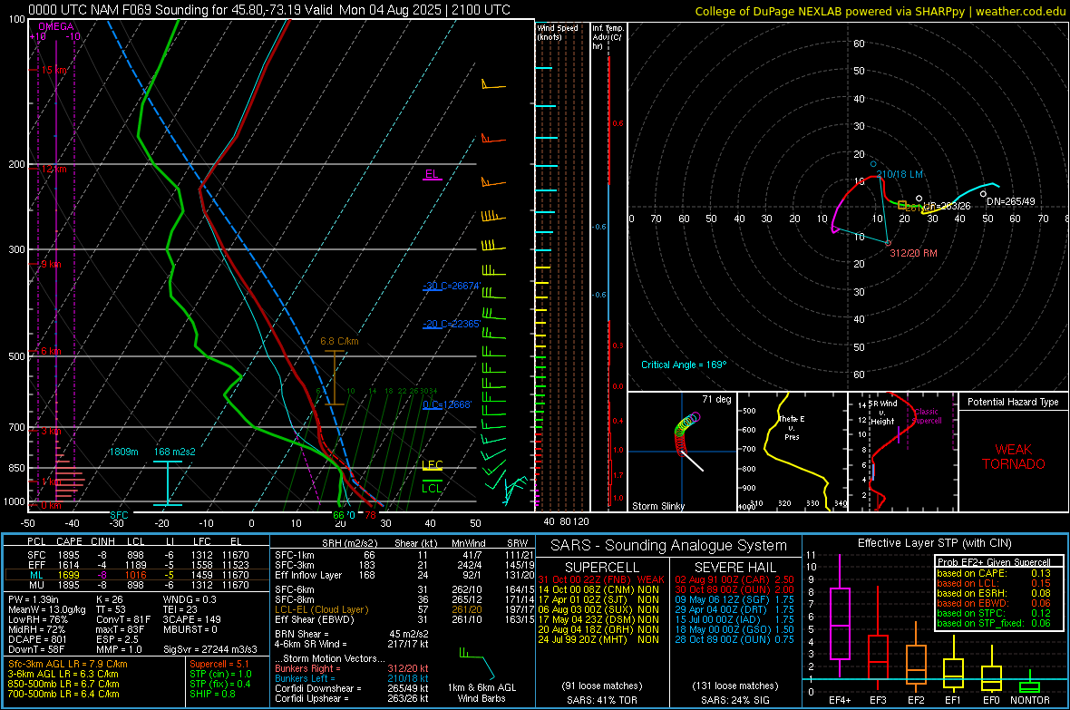
Task: Click the surface temperature value "78"
Action: (370, 515)
